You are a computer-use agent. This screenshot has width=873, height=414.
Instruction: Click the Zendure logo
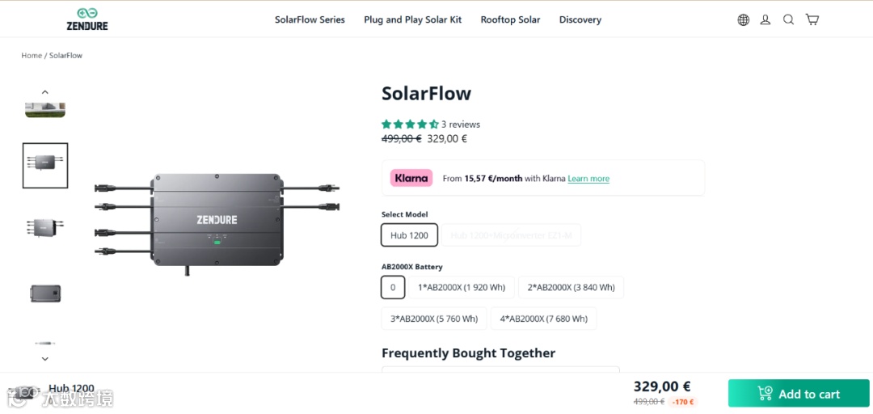[87, 19]
